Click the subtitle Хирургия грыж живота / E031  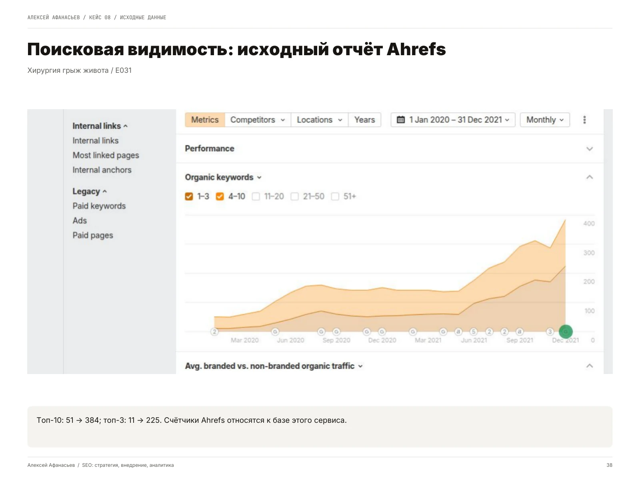click(80, 70)
